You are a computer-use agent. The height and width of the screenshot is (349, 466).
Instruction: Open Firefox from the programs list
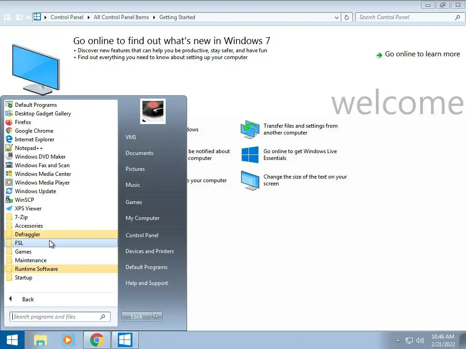[x=9, y=122]
